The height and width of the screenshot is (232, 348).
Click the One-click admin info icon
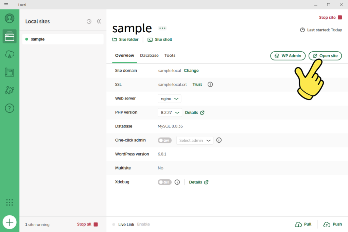point(219,140)
